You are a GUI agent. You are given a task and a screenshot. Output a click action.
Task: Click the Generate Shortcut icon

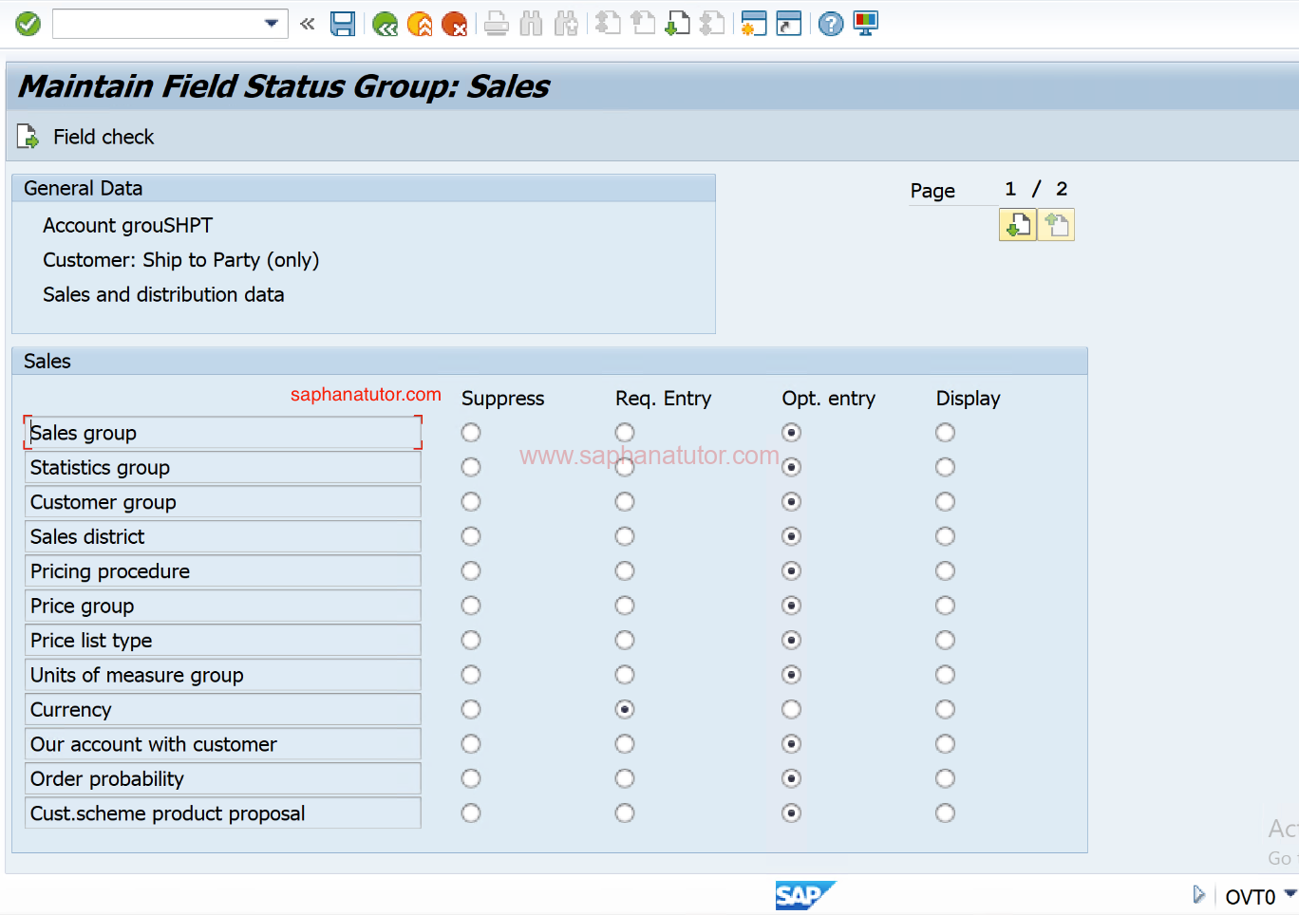tap(789, 24)
